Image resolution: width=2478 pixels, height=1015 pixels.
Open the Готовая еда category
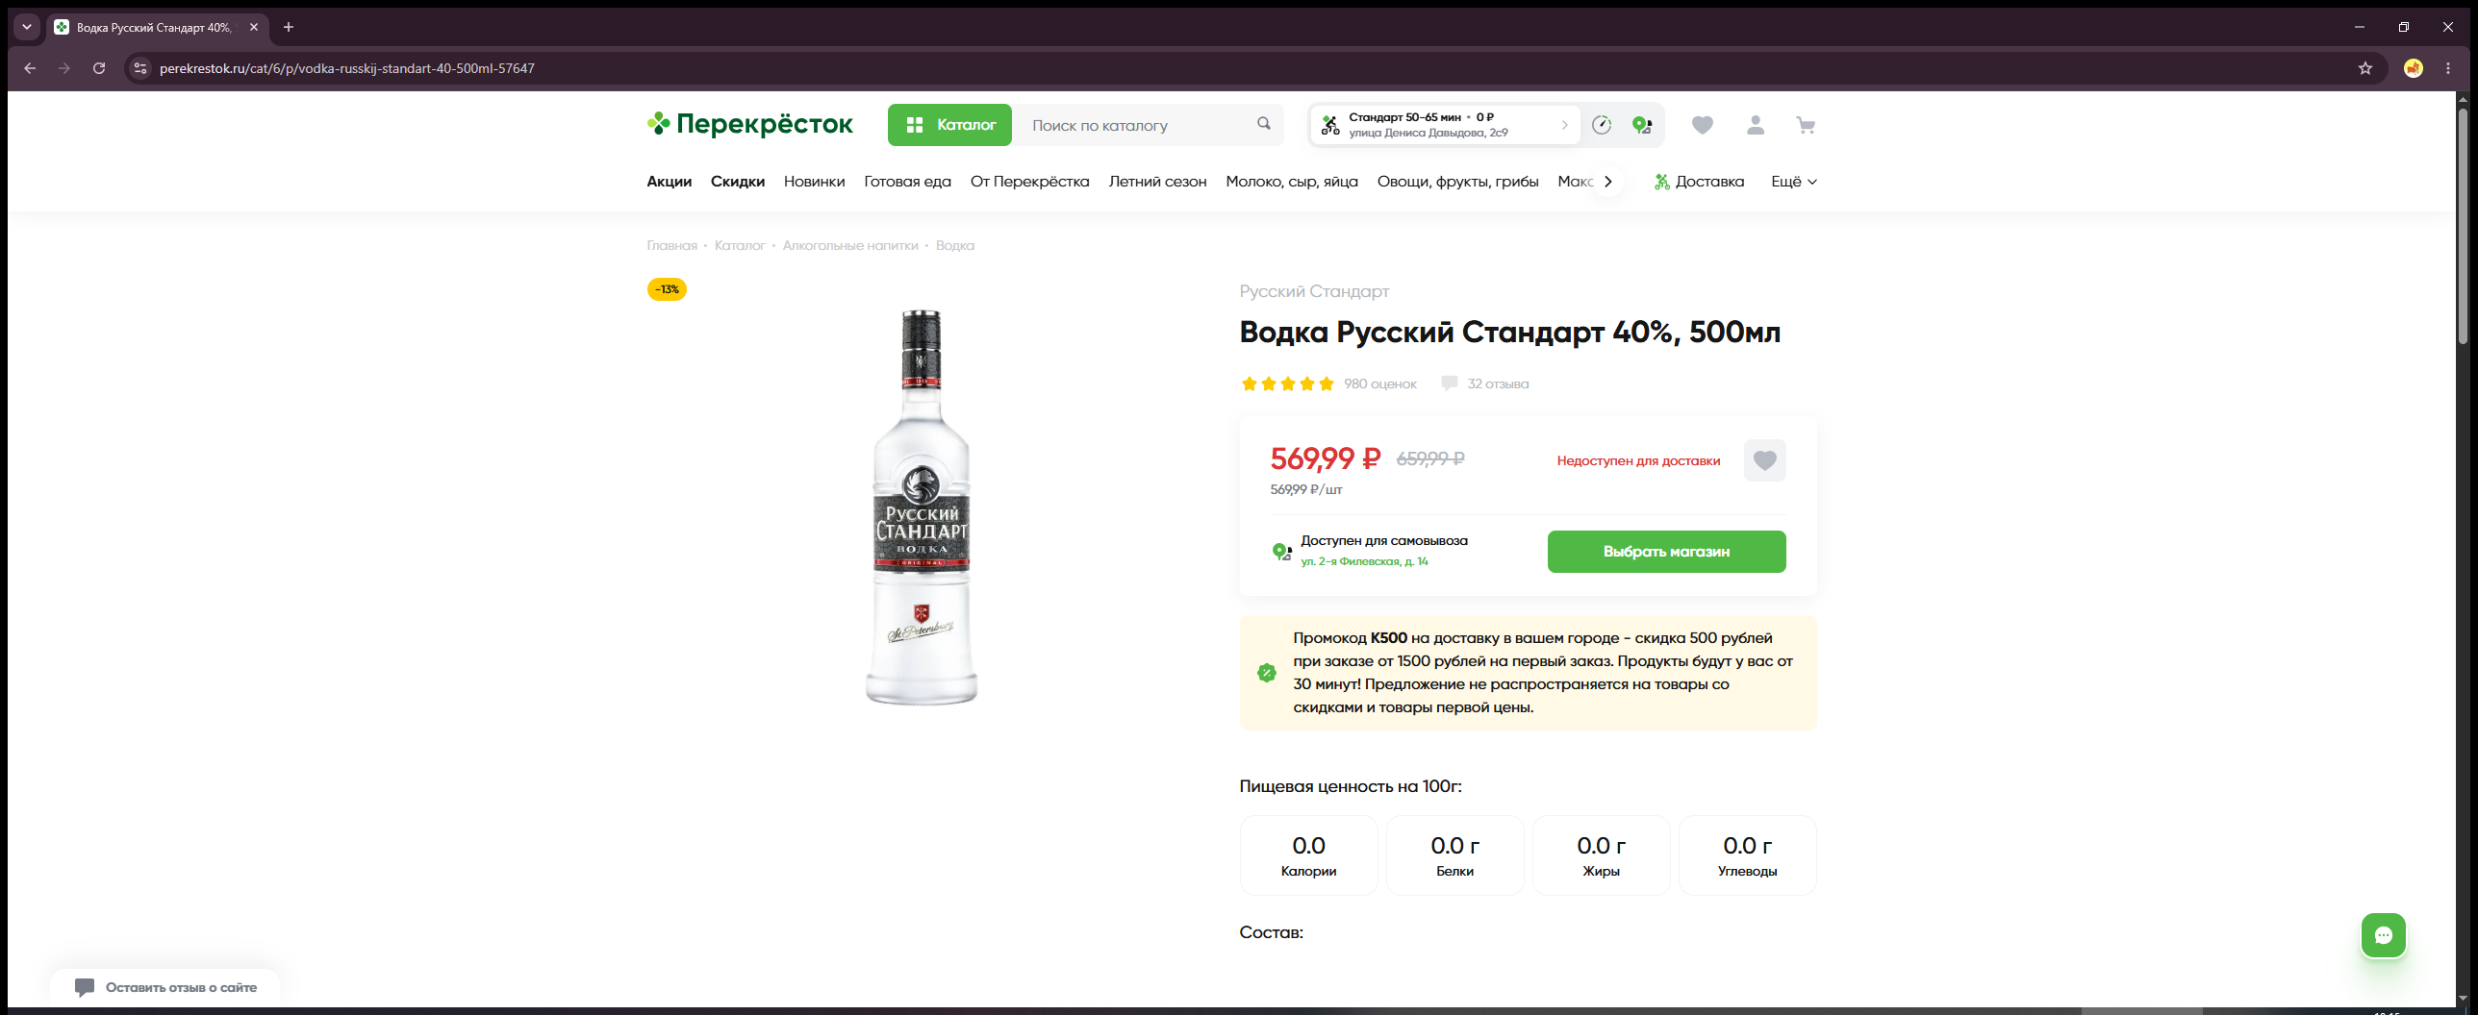[907, 182]
